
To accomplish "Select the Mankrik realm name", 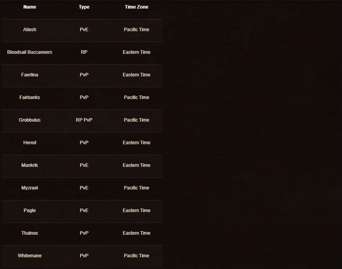I will tap(30, 165).
